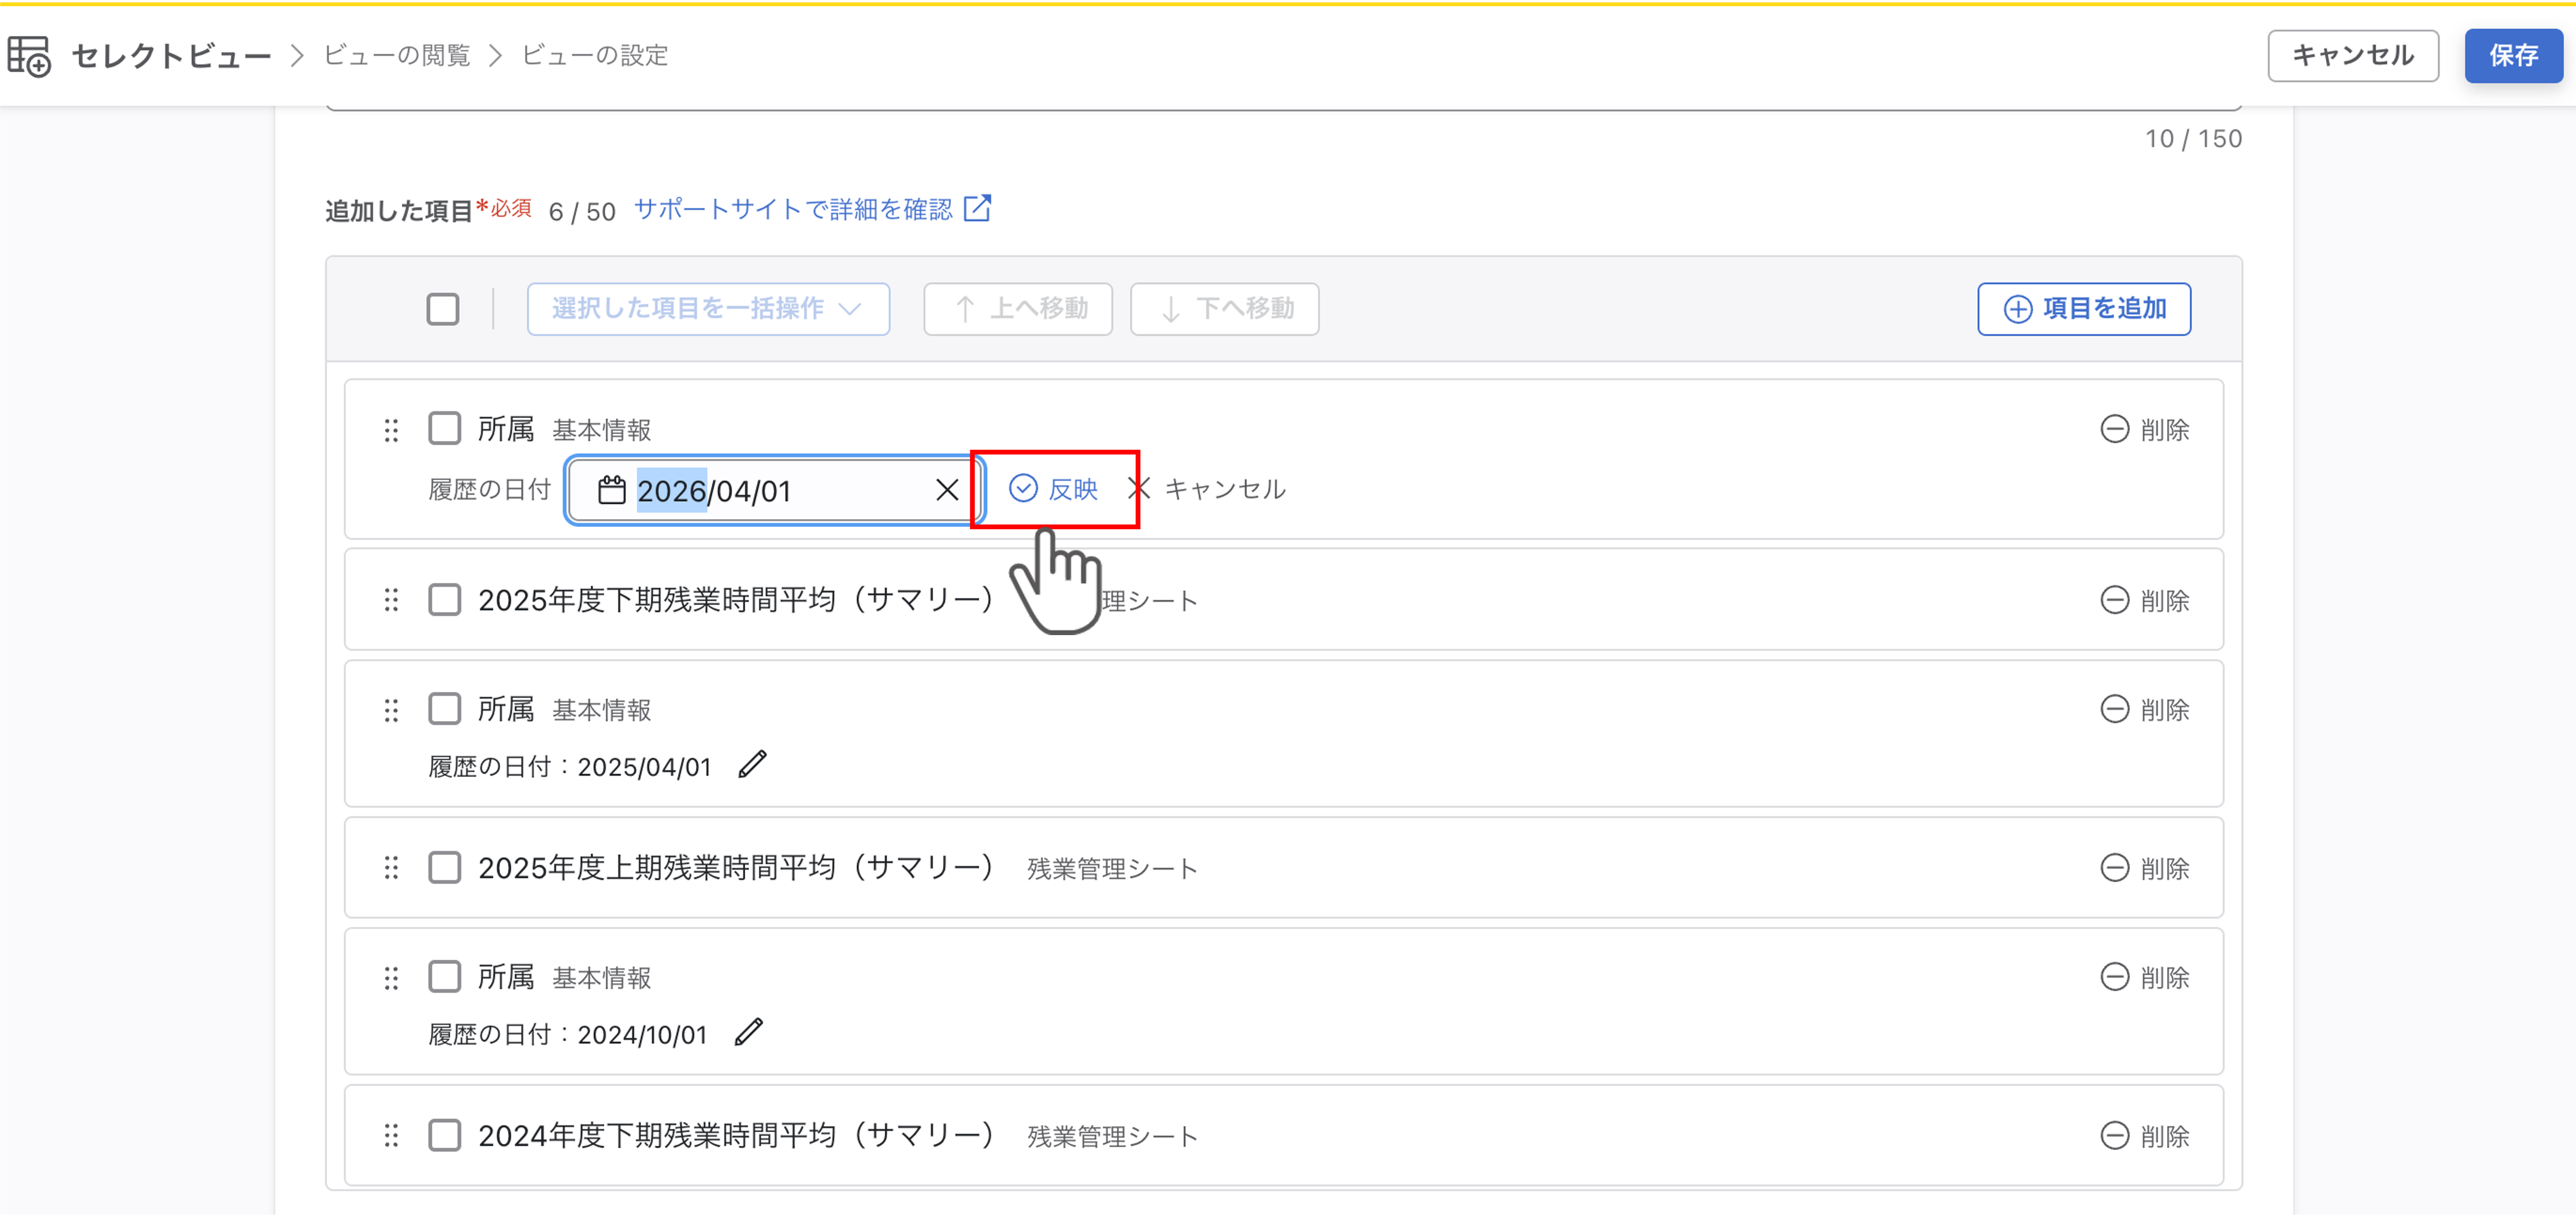The height and width of the screenshot is (1217, 2576).
Task: Click the external link icon beside support link
Action: tap(977, 208)
